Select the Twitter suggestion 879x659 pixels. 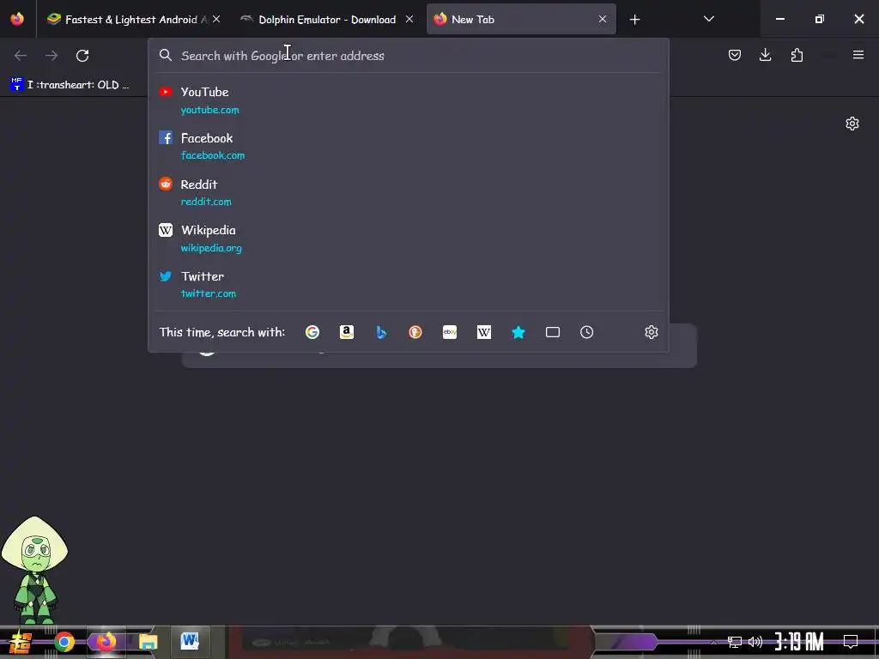point(408,284)
